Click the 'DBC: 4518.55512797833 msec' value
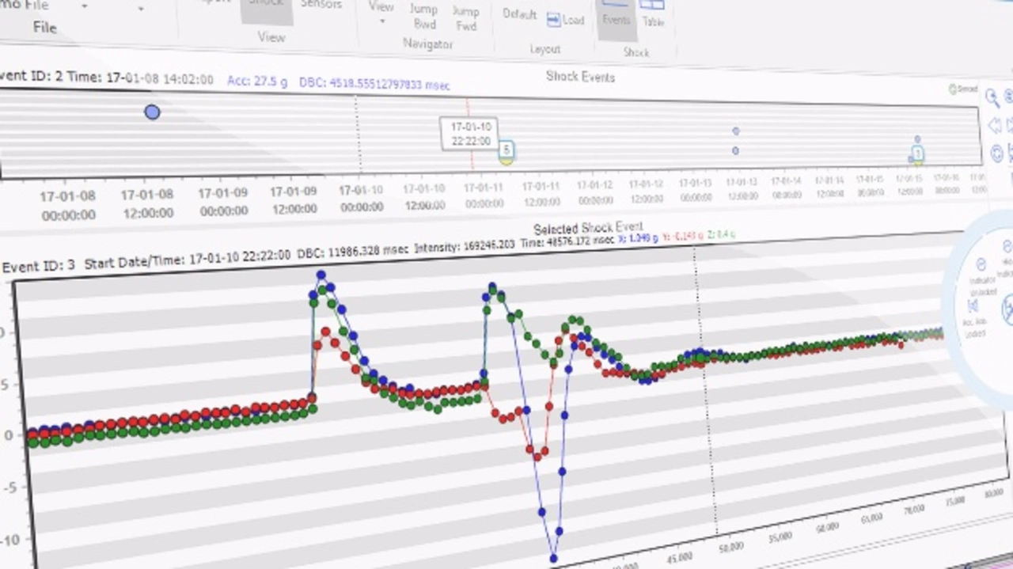Image resolution: width=1013 pixels, height=569 pixels. (x=375, y=83)
